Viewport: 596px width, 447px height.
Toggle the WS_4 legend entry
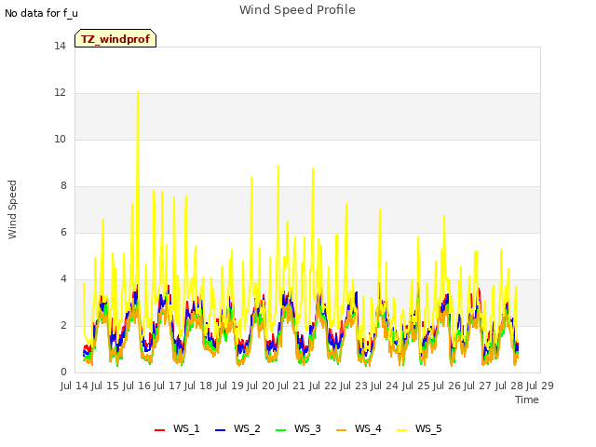pyautogui.click(x=359, y=428)
